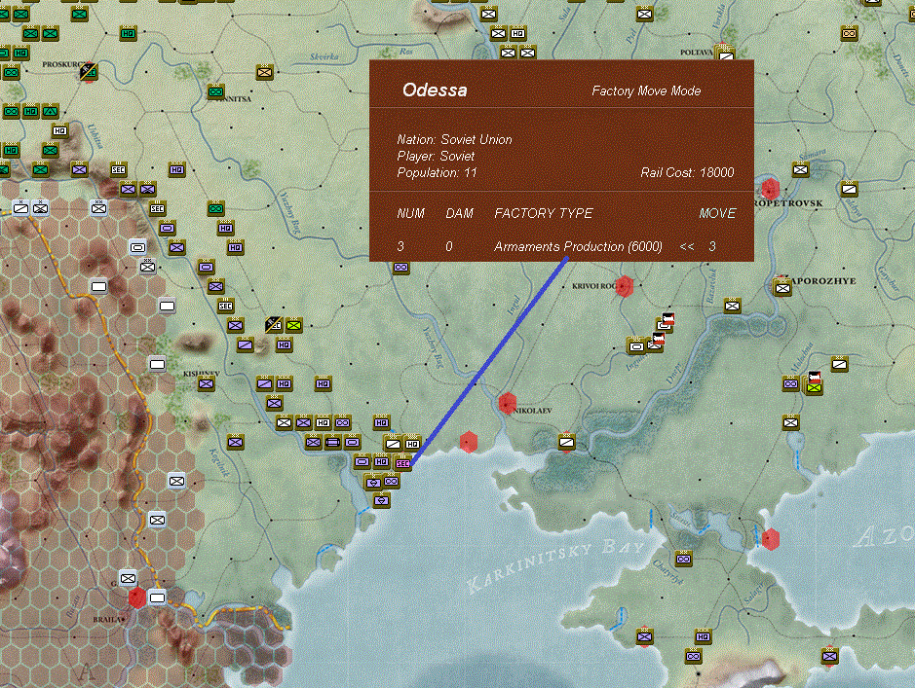Viewport: 915px width, 688px height.
Task: Select the Axis armored unit near the border river
Action: (137, 247)
